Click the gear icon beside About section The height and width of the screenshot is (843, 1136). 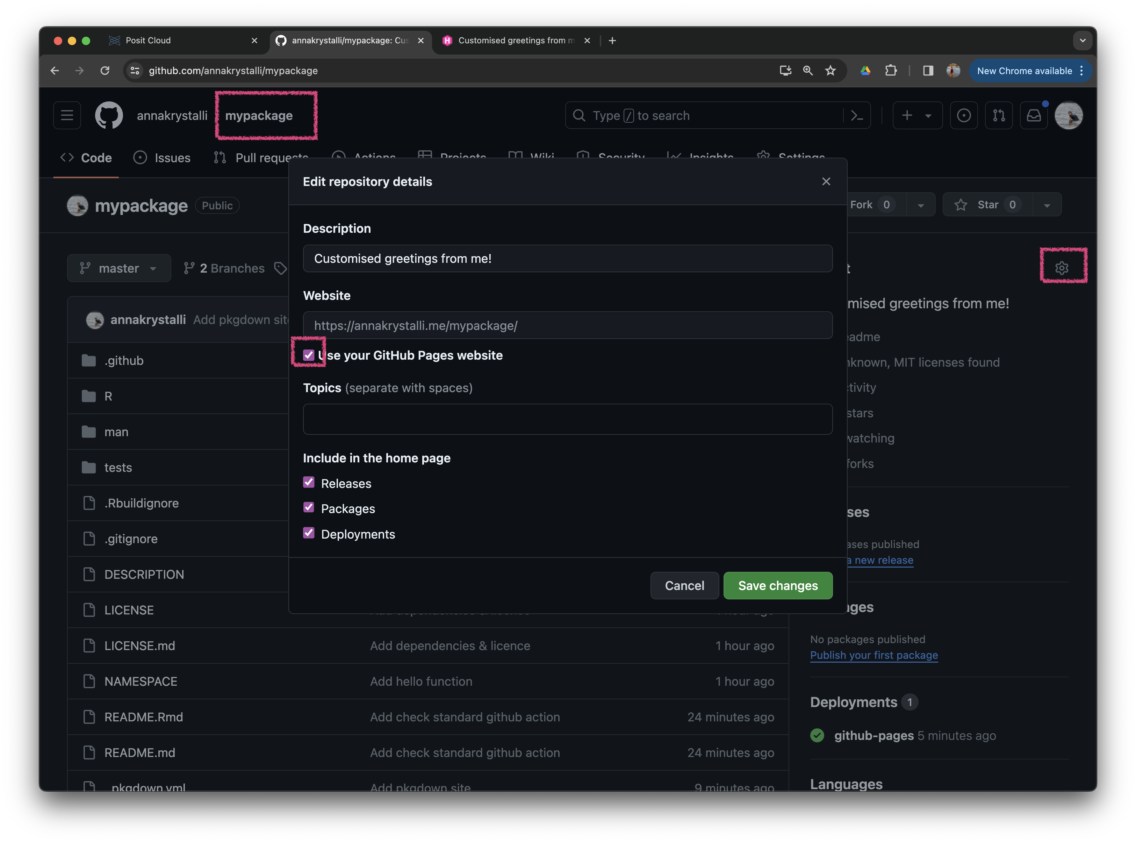(1062, 268)
